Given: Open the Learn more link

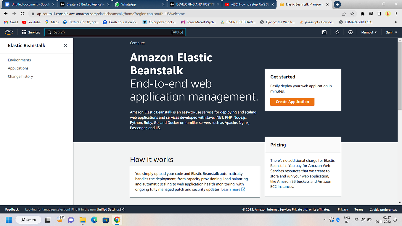Looking at the screenshot, I should point(231,189).
